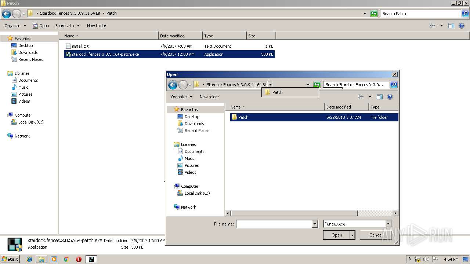Click Stardock Fences V.3.0.9.11 breadcrumb in Patch window
This screenshot has width=470, height=264.
[x=70, y=13]
